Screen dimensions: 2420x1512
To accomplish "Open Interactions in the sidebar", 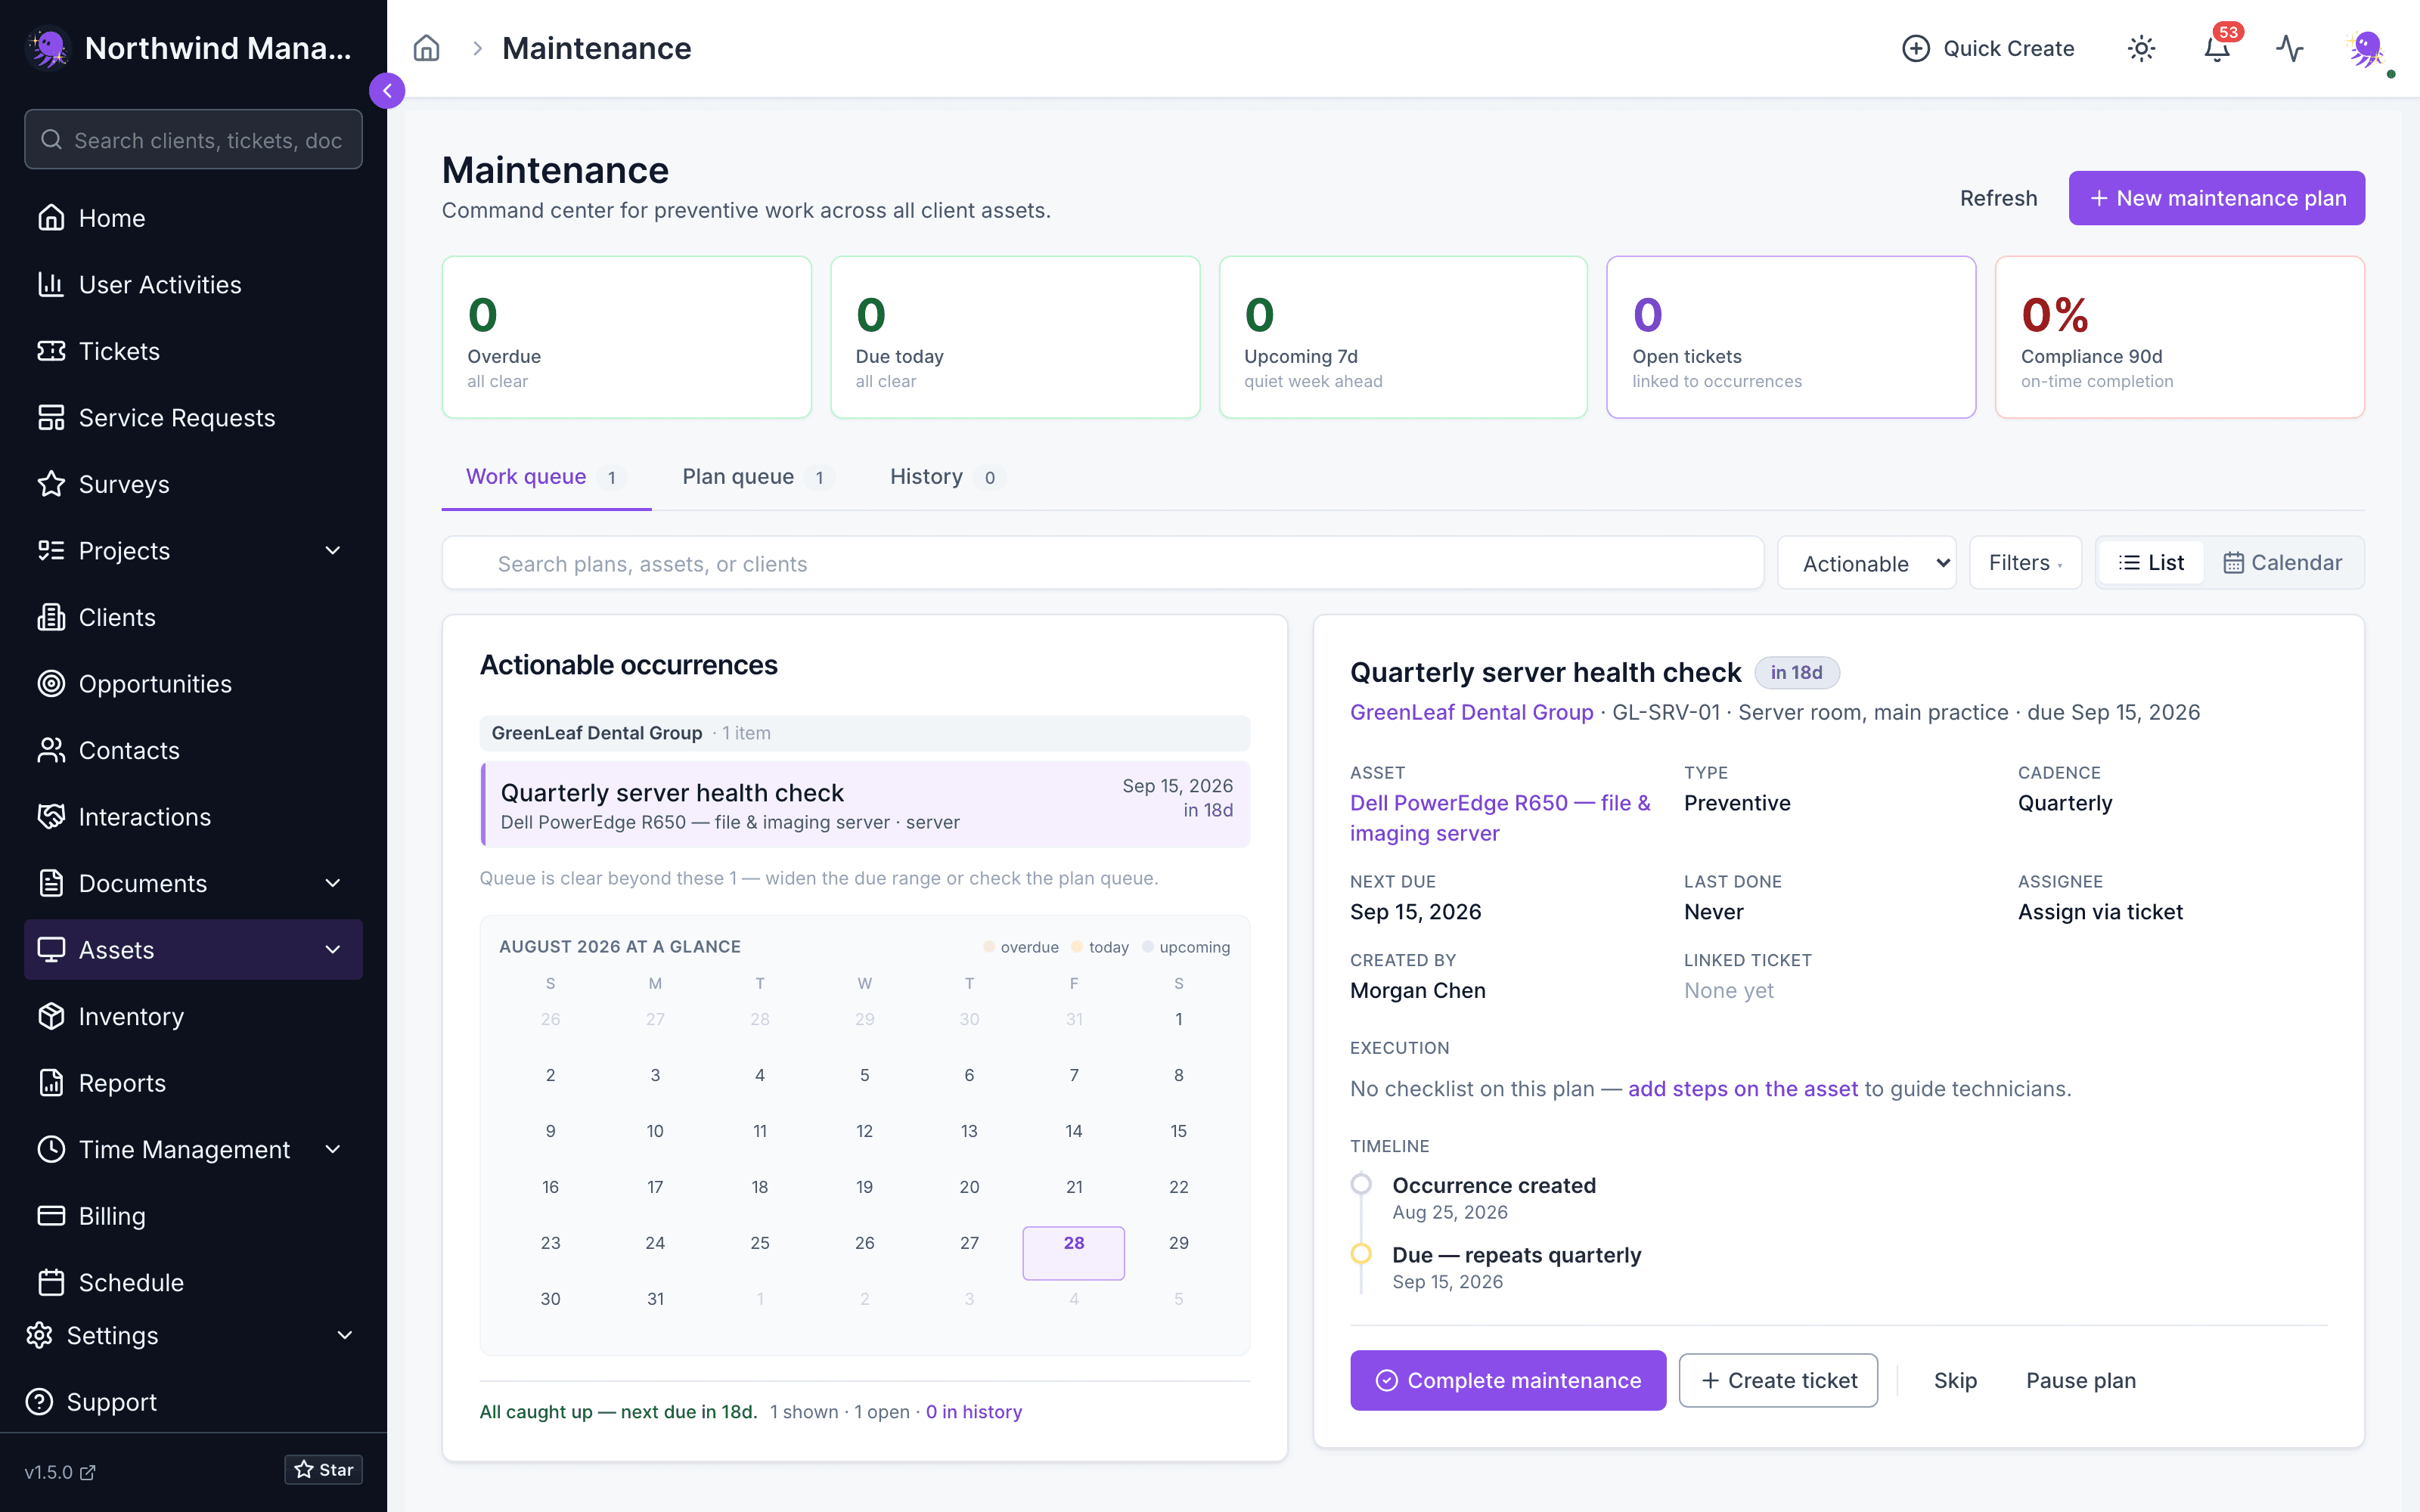I will pyautogui.click(x=193, y=817).
